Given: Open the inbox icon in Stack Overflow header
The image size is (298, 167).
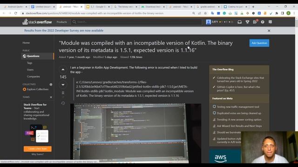Looking at the screenshot, I should (x=239, y=22).
